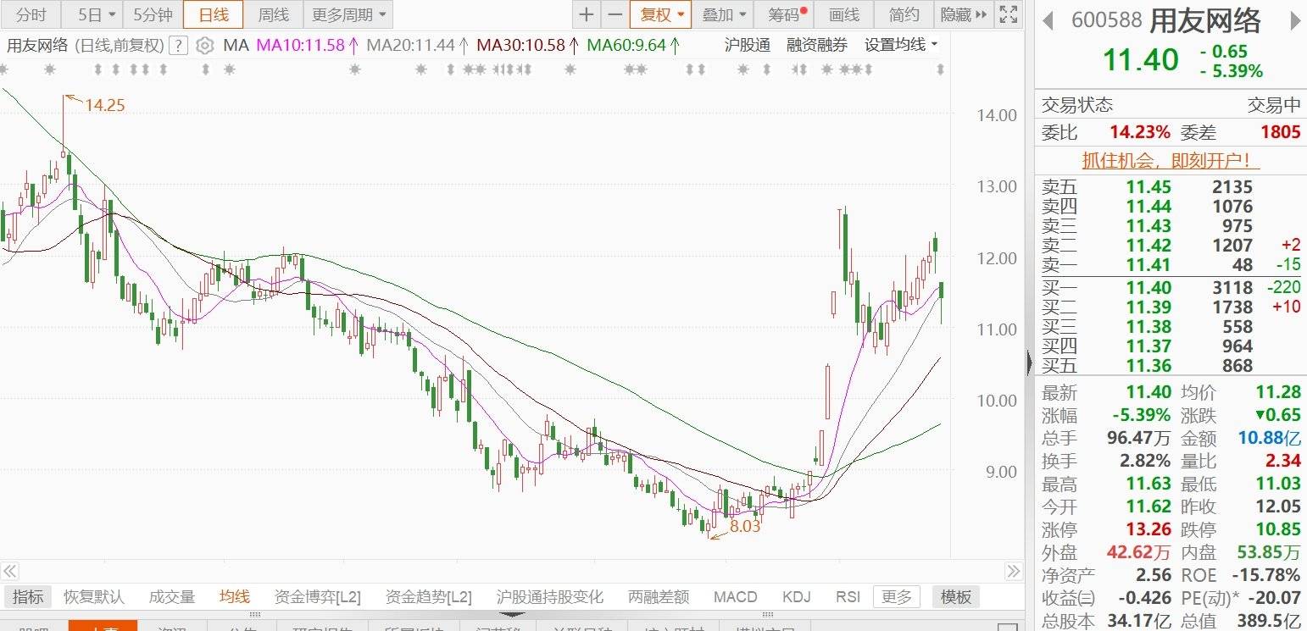Viewport: 1307px width, 631px height.
Task: Toggle KDJ indicator
Action: pos(798,597)
